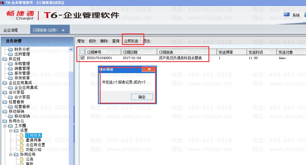Click the 存货核算 folder icon

(x=10, y=78)
